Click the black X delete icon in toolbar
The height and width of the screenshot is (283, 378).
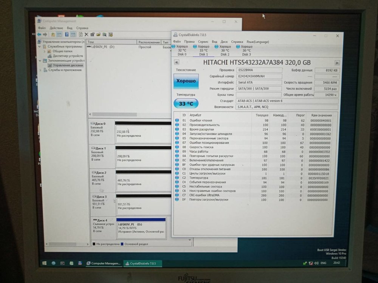(86, 34)
